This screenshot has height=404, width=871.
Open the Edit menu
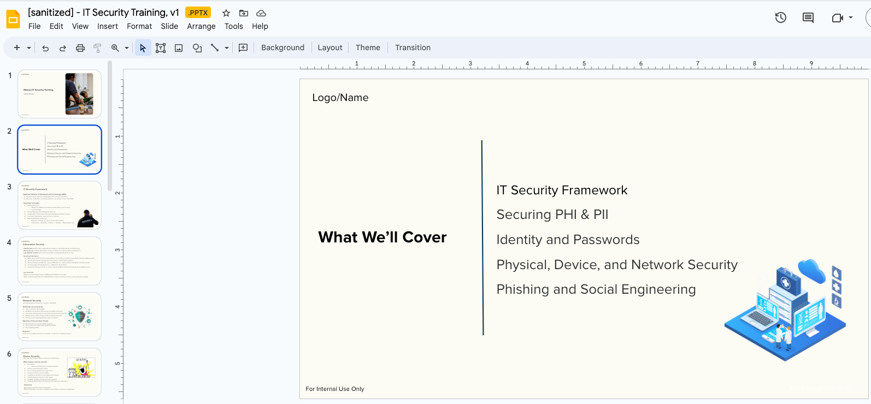pyautogui.click(x=56, y=26)
